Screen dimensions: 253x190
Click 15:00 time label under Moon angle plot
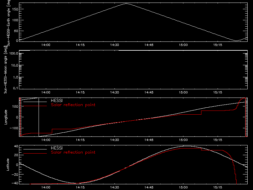click(183, 92)
